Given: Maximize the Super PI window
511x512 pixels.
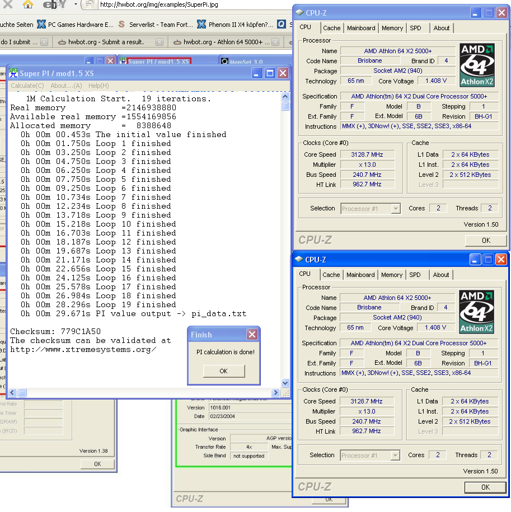Looking at the screenshot, I should pos(270,73).
